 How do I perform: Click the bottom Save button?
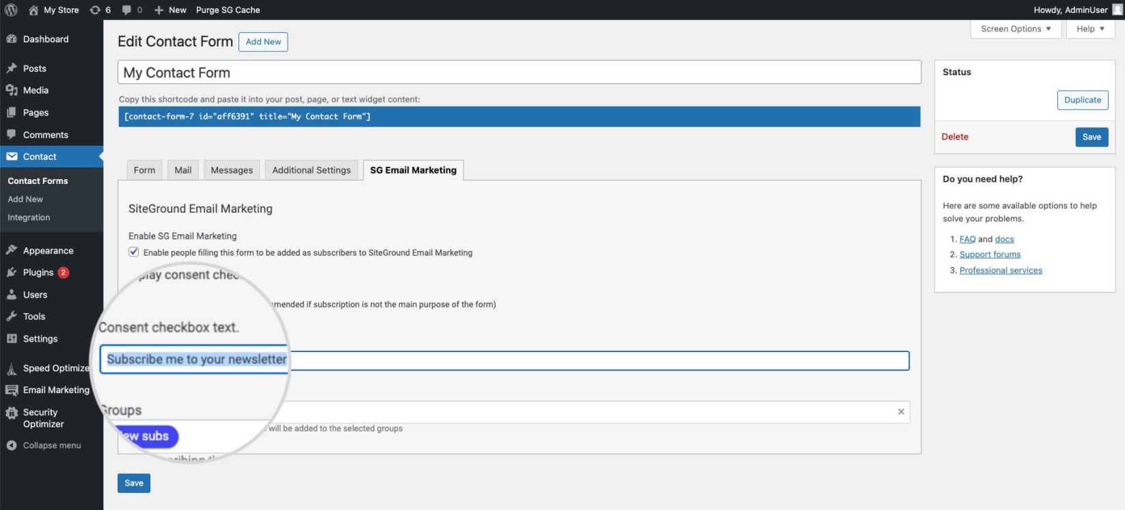[x=134, y=483]
